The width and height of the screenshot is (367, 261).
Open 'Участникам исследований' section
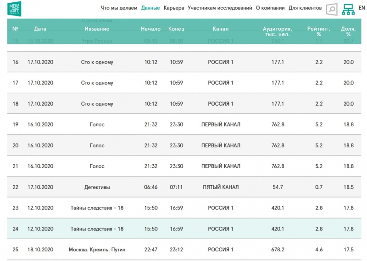[x=220, y=8]
